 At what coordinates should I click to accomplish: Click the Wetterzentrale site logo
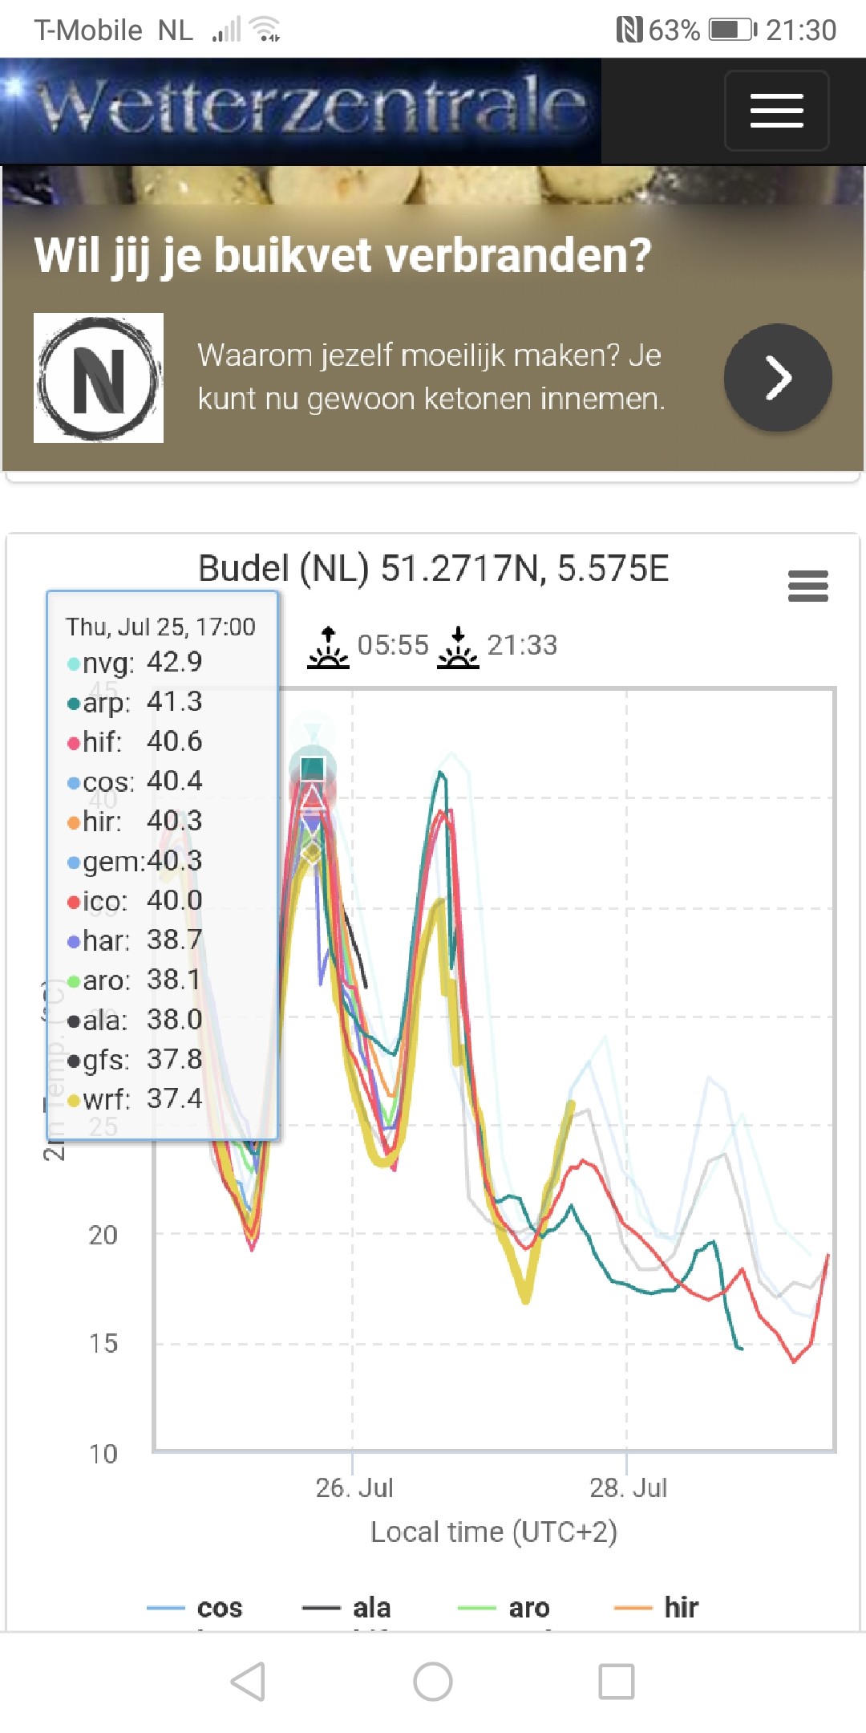tap(301, 111)
